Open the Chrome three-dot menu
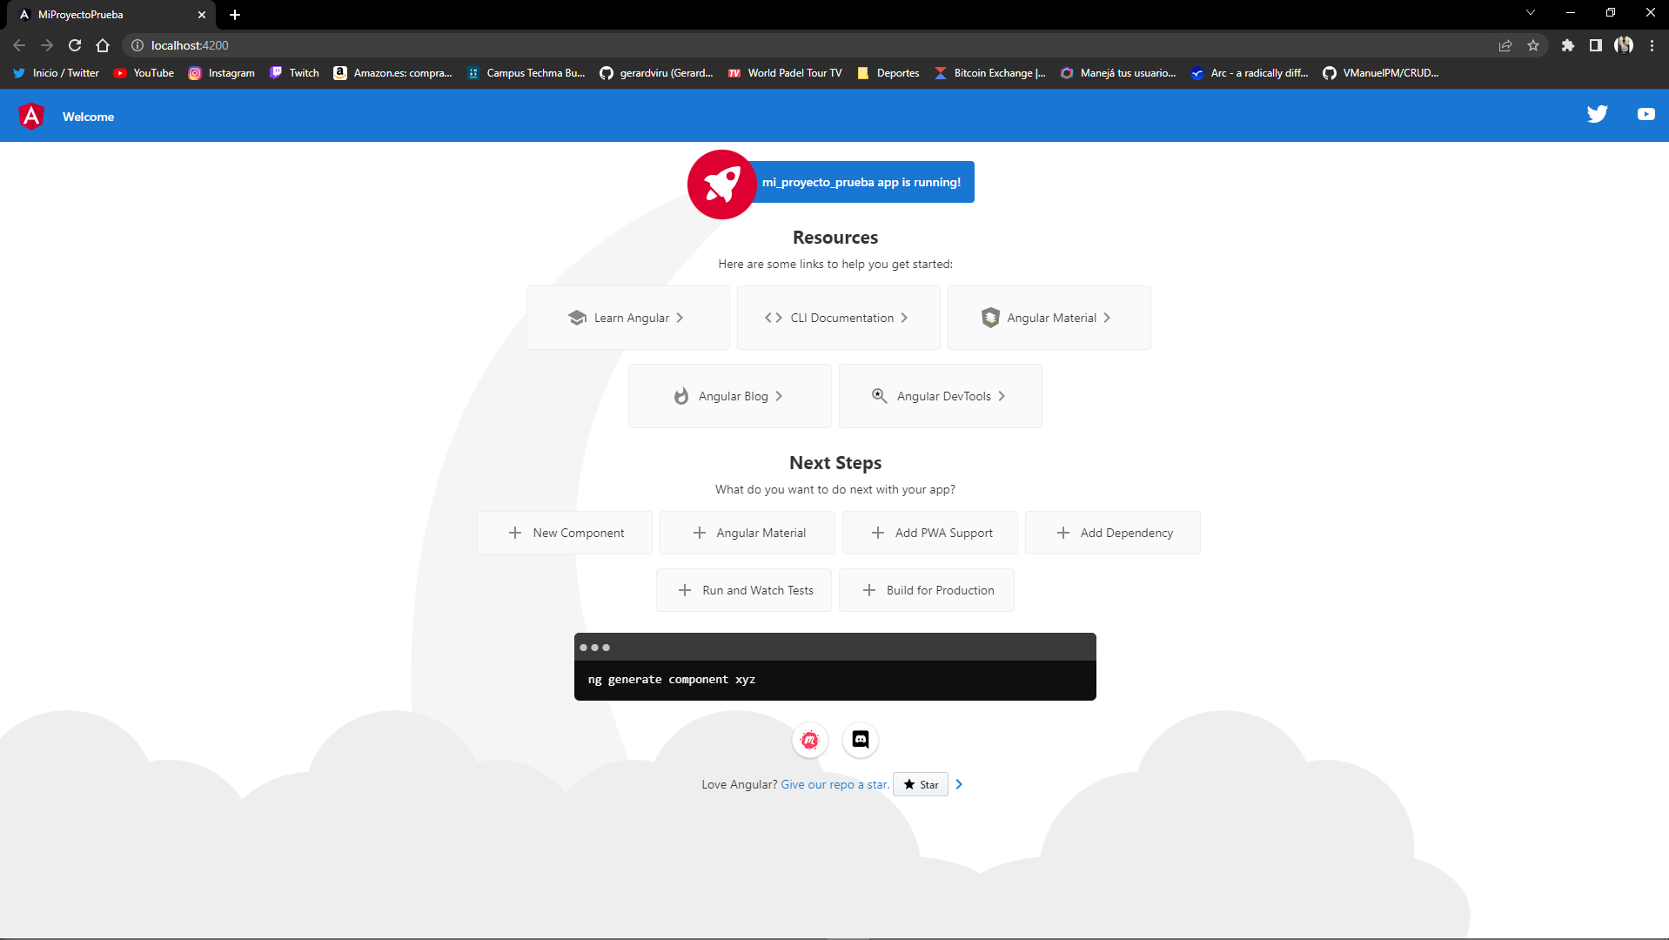Viewport: 1669px width, 940px height. tap(1652, 45)
